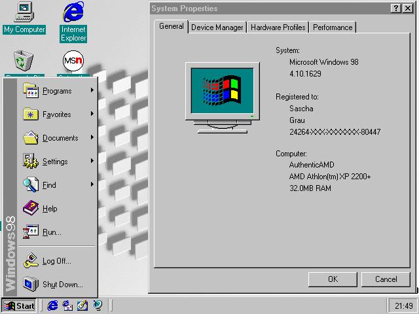
Task: Switch to the Hardware Profiles tab
Action: (278, 27)
